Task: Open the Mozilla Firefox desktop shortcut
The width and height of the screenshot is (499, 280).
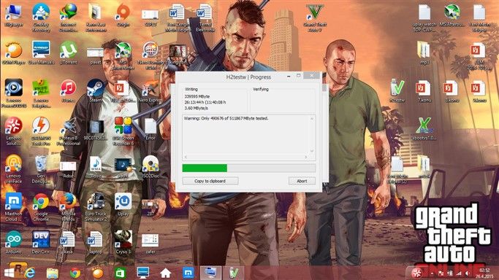Action: pyautogui.click(x=69, y=207)
